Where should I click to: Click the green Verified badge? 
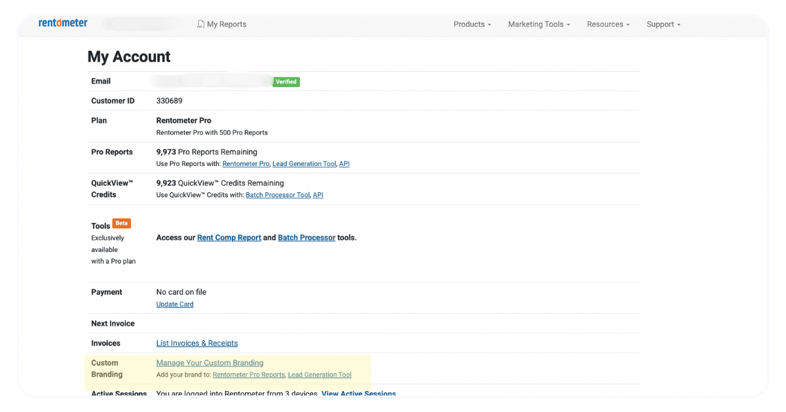[x=286, y=82]
